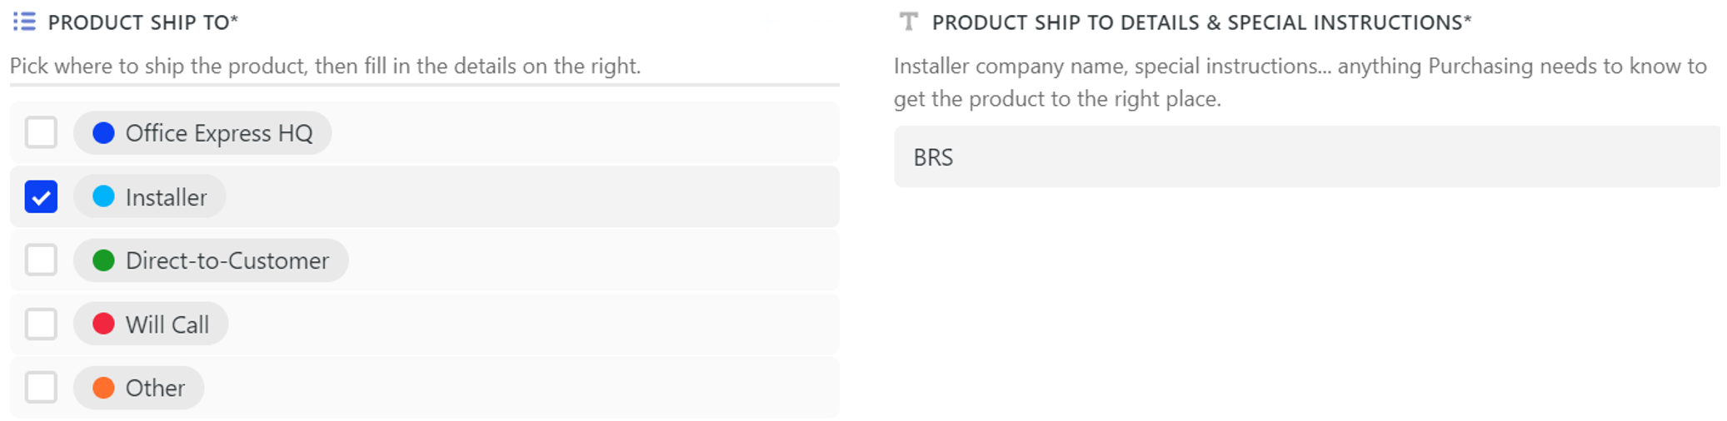Screen dimensions: 1727x421
Task: Tick the Direct-to-Customer checkbox
Action: tap(41, 260)
